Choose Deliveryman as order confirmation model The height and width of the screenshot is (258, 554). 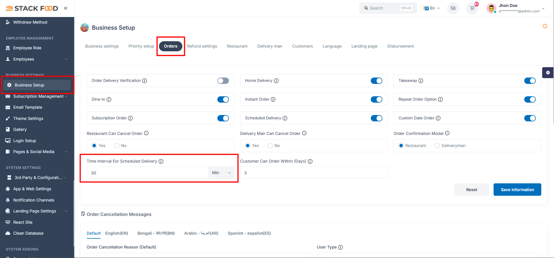[437, 146]
